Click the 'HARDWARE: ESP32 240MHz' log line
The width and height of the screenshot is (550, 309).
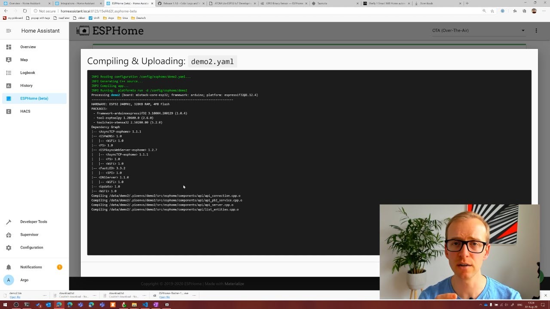[x=130, y=104]
